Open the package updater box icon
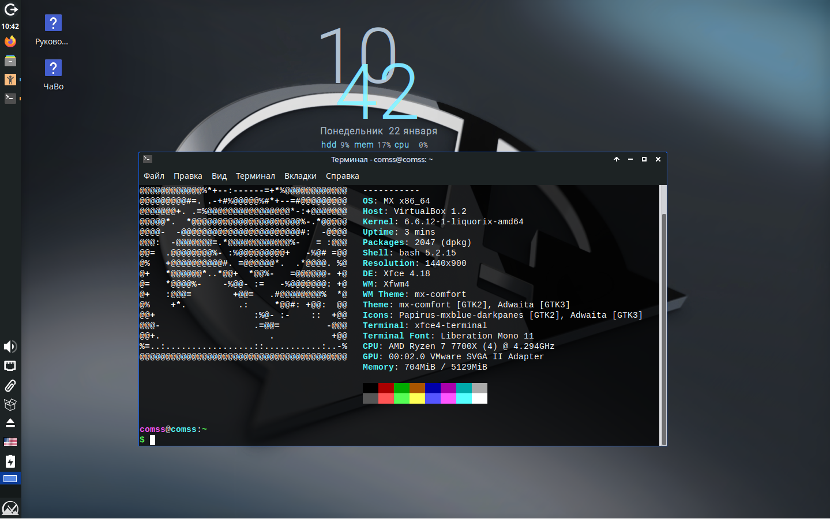This screenshot has height=519, width=830. click(x=10, y=404)
